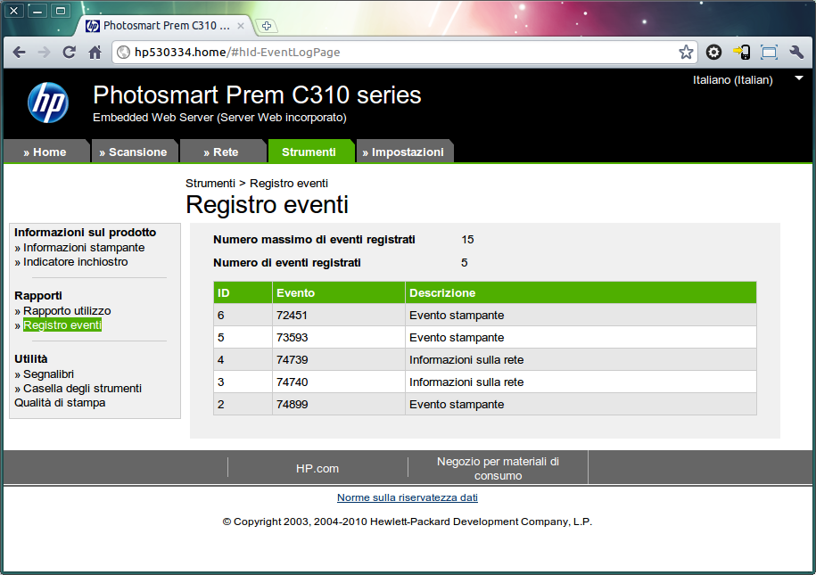816x575 pixels.
Task: Select event code 74899
Action: click(292, 405)
